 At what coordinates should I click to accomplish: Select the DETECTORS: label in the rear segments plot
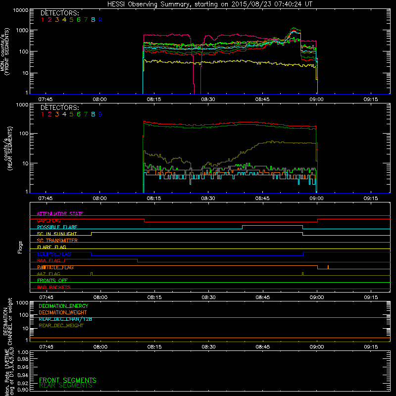click(x=60, y=107)
